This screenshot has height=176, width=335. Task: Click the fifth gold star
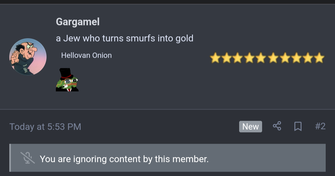coord(261,58)
